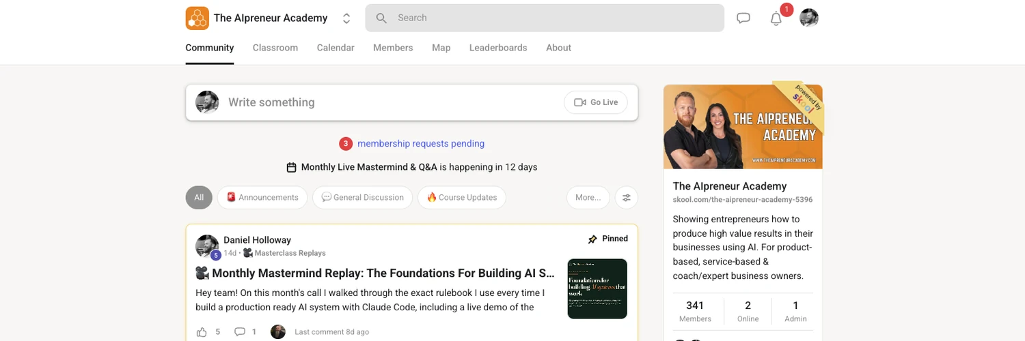Screen dimensions: 1025x341
Task: Switch to the Community tab
Action: (210, 48)
